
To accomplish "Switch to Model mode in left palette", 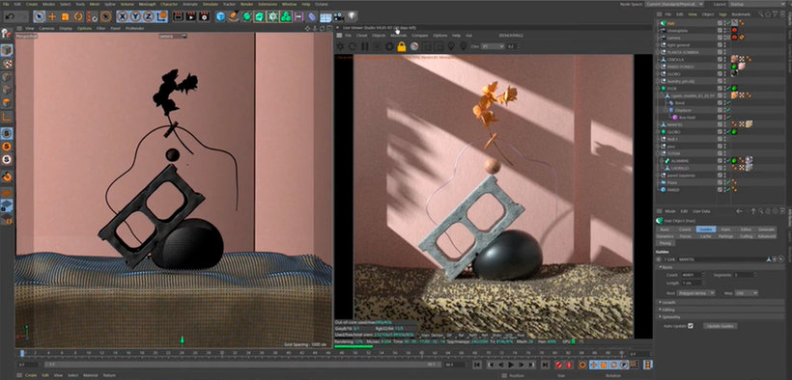I will tap(7, 51).
